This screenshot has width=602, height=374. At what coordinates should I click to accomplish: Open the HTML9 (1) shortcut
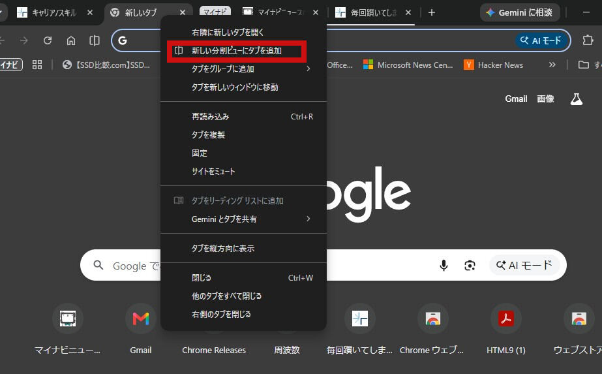click(506, 328)
